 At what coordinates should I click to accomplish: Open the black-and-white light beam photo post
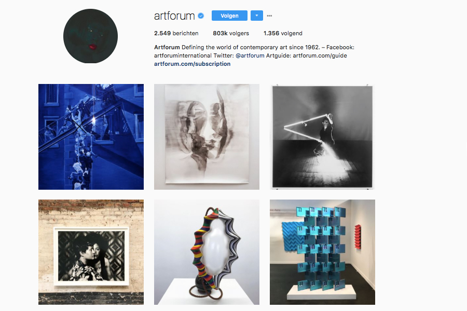322,137
